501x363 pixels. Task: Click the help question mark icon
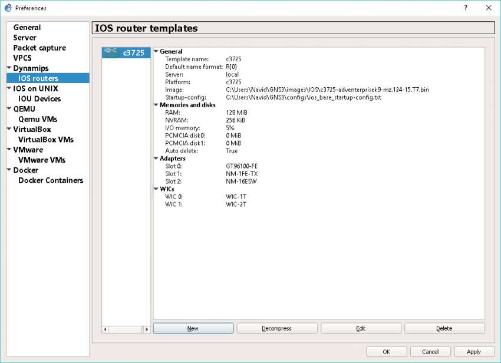(x=465, y=8)
